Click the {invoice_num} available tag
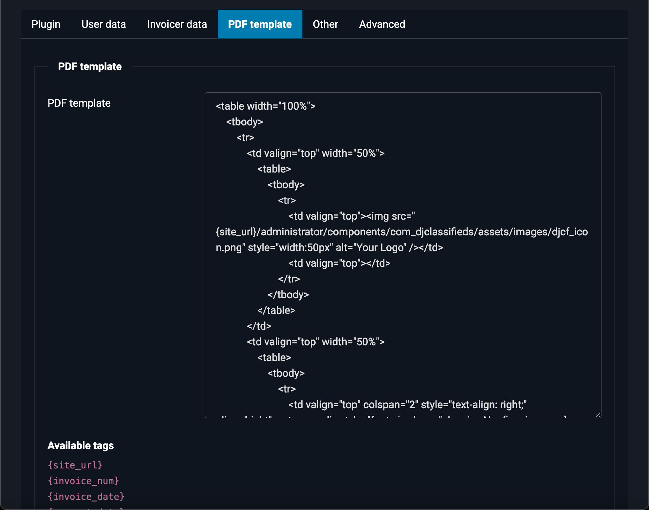Image resolution: width=649 pixels, height=510 pixels. (83, 481)
